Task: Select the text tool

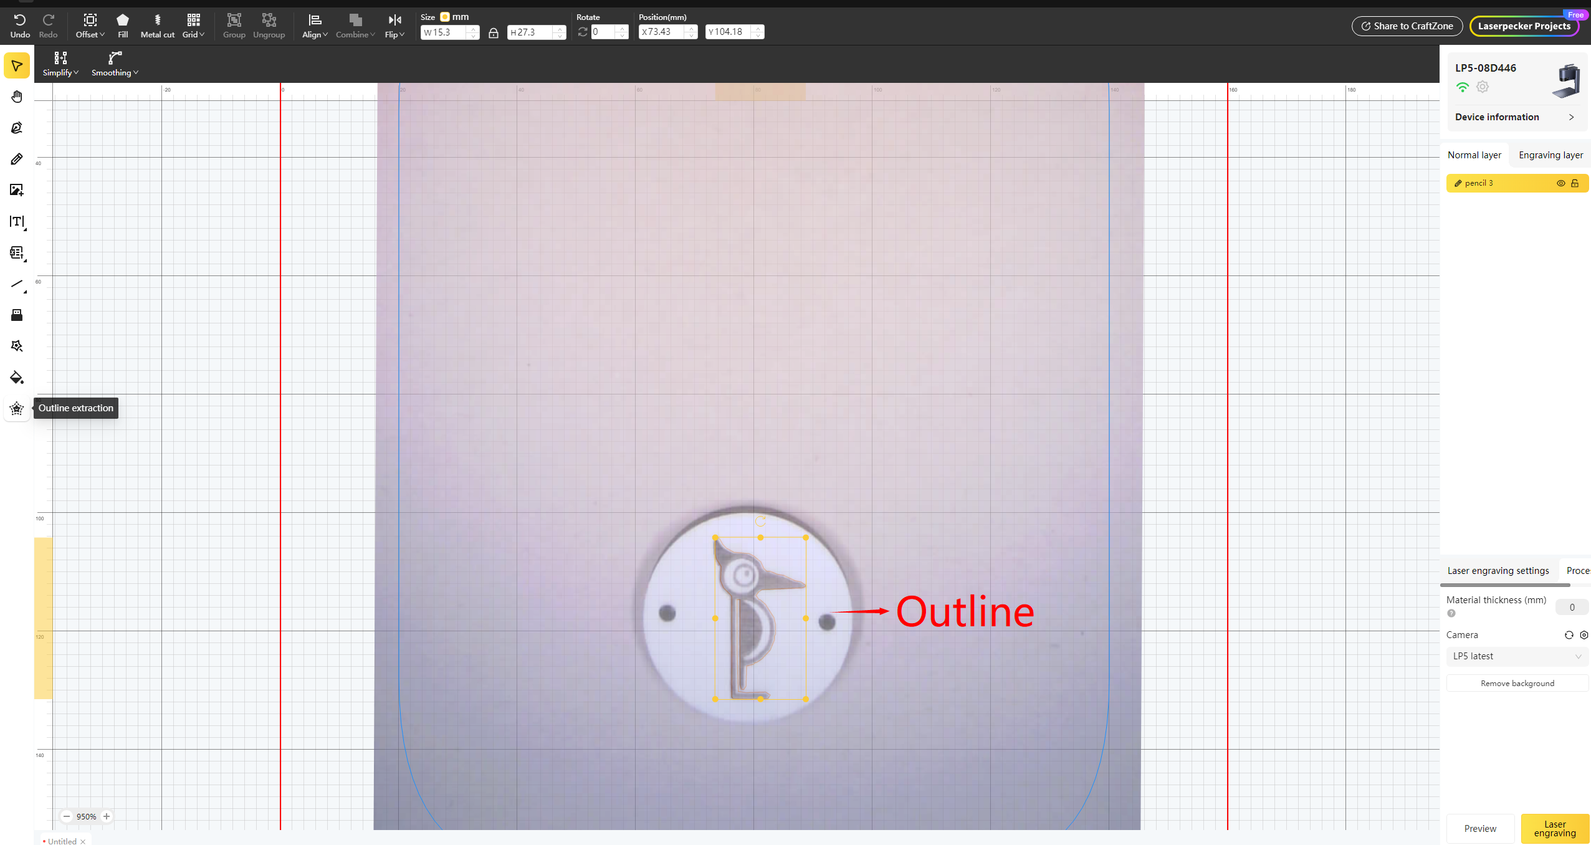Action: pos(17,221)
